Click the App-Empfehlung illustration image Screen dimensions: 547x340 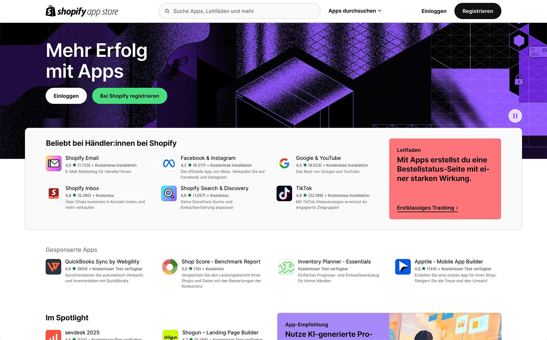(x=445, y=327)
